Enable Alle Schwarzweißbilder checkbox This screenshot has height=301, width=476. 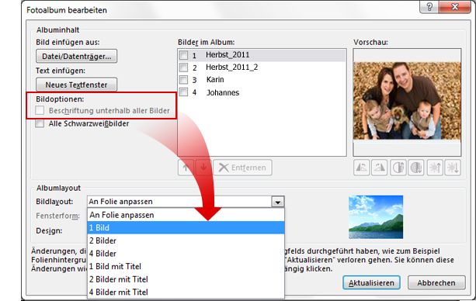[40, 123]
